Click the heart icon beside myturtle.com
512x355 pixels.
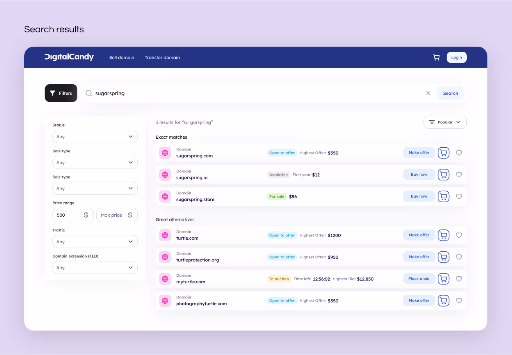pyautogui.click(x=459, y=279)
